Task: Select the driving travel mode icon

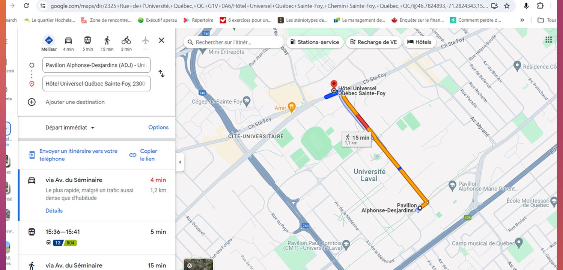Action: (x=68, y=41)
